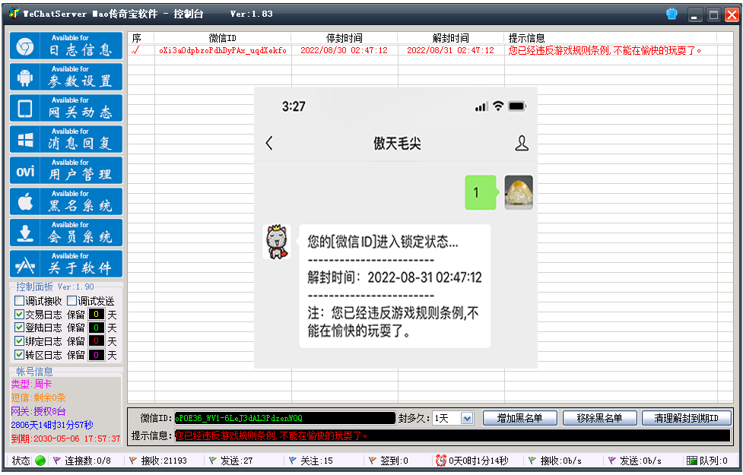The height and width of the screenshot is (475, 743).
Task: Select the 黑名单系统 blacklist section
Action: pyautogui.click(x=66, y=201)
